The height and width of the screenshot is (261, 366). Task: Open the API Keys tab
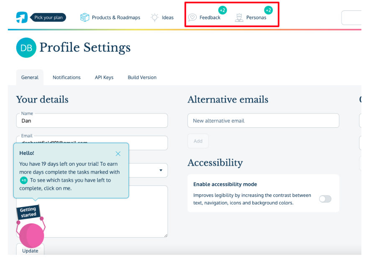[x=104, y=77]
